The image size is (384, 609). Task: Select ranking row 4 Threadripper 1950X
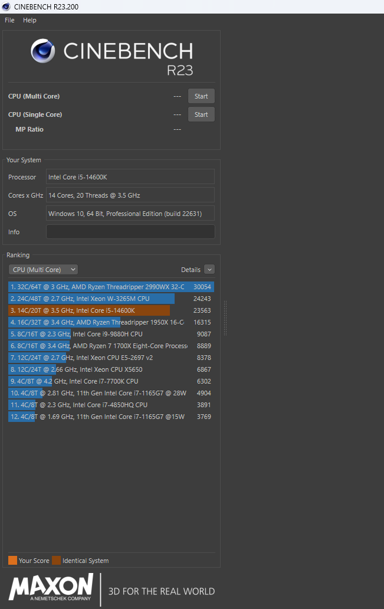[x=111, y=322]
